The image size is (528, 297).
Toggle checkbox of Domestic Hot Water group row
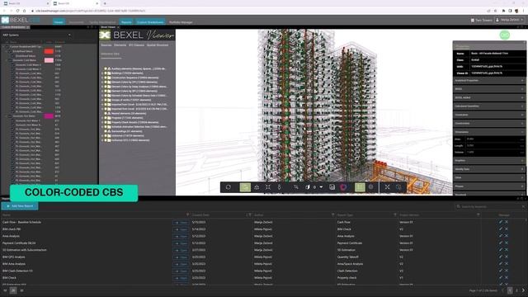tap(10, 115)
